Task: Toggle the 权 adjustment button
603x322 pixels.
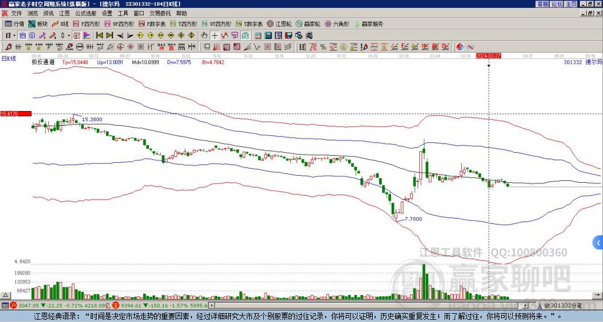Action: pyautogui.click(x=77, y=36)
